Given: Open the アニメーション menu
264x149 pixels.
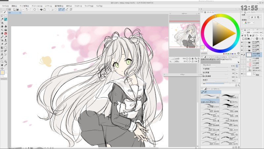Looking at the screenshot, I should click(37, 6).
